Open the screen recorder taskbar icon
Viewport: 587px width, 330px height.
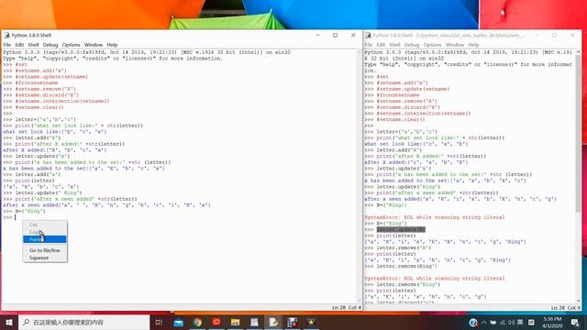(x=292, y=322)
